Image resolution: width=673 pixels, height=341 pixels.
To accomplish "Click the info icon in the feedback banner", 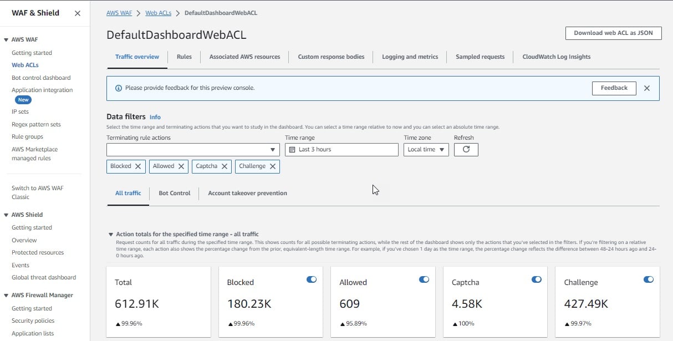I will (118, 88).
